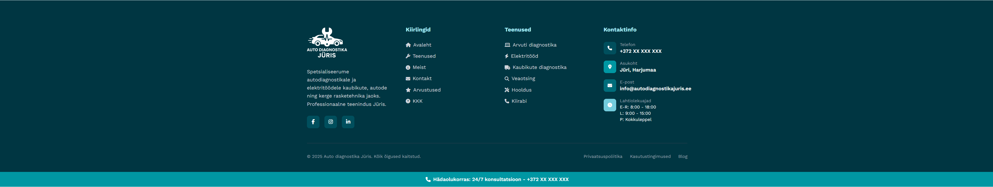Viewport: 993px width, 187px height.
Task: Open the LinkedIn social icon
Action: (348, 122)
